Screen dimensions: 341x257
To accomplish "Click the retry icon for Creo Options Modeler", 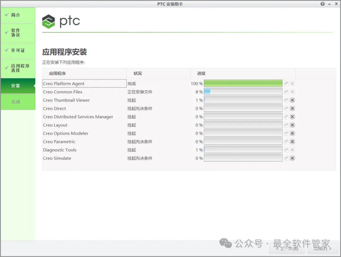I will click(286, 133).
